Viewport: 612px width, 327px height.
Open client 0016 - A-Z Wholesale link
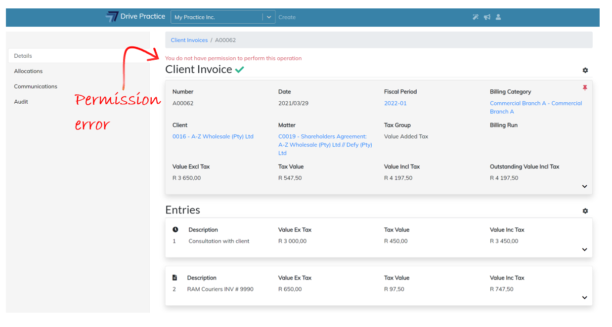pyautogui.click(x=213, y=136)
